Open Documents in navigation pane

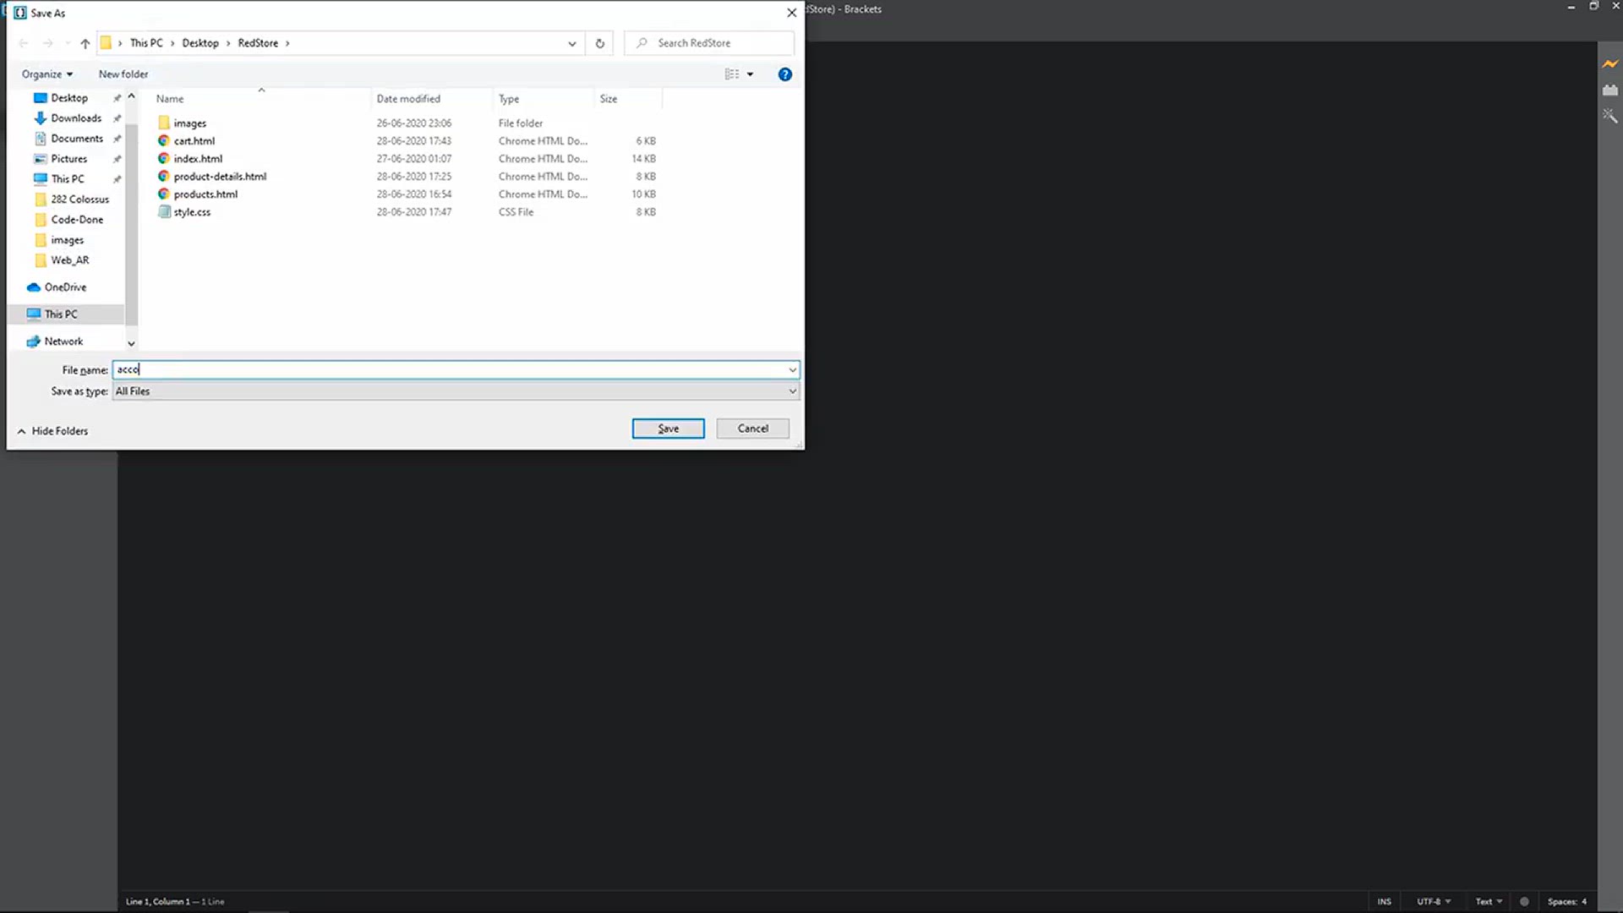tap(76, 139)
